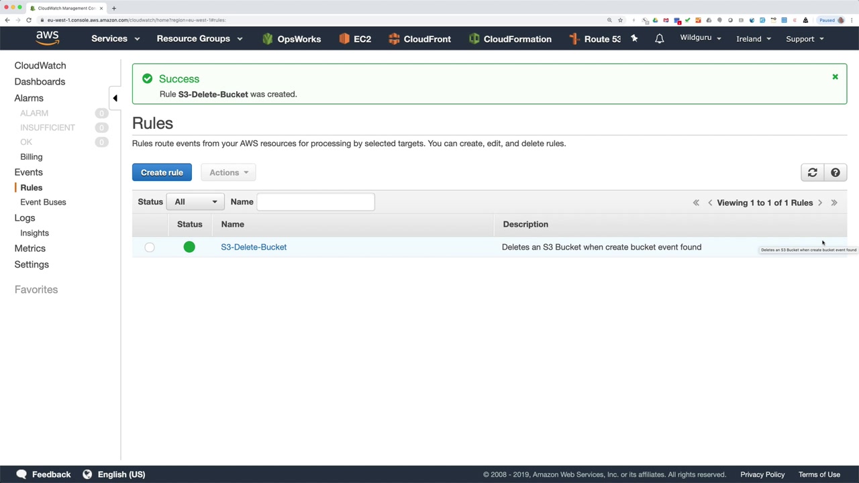Select the CloudWatch Management Console browser tab
The width and height of the screenshot is (859, 483).
66,8
